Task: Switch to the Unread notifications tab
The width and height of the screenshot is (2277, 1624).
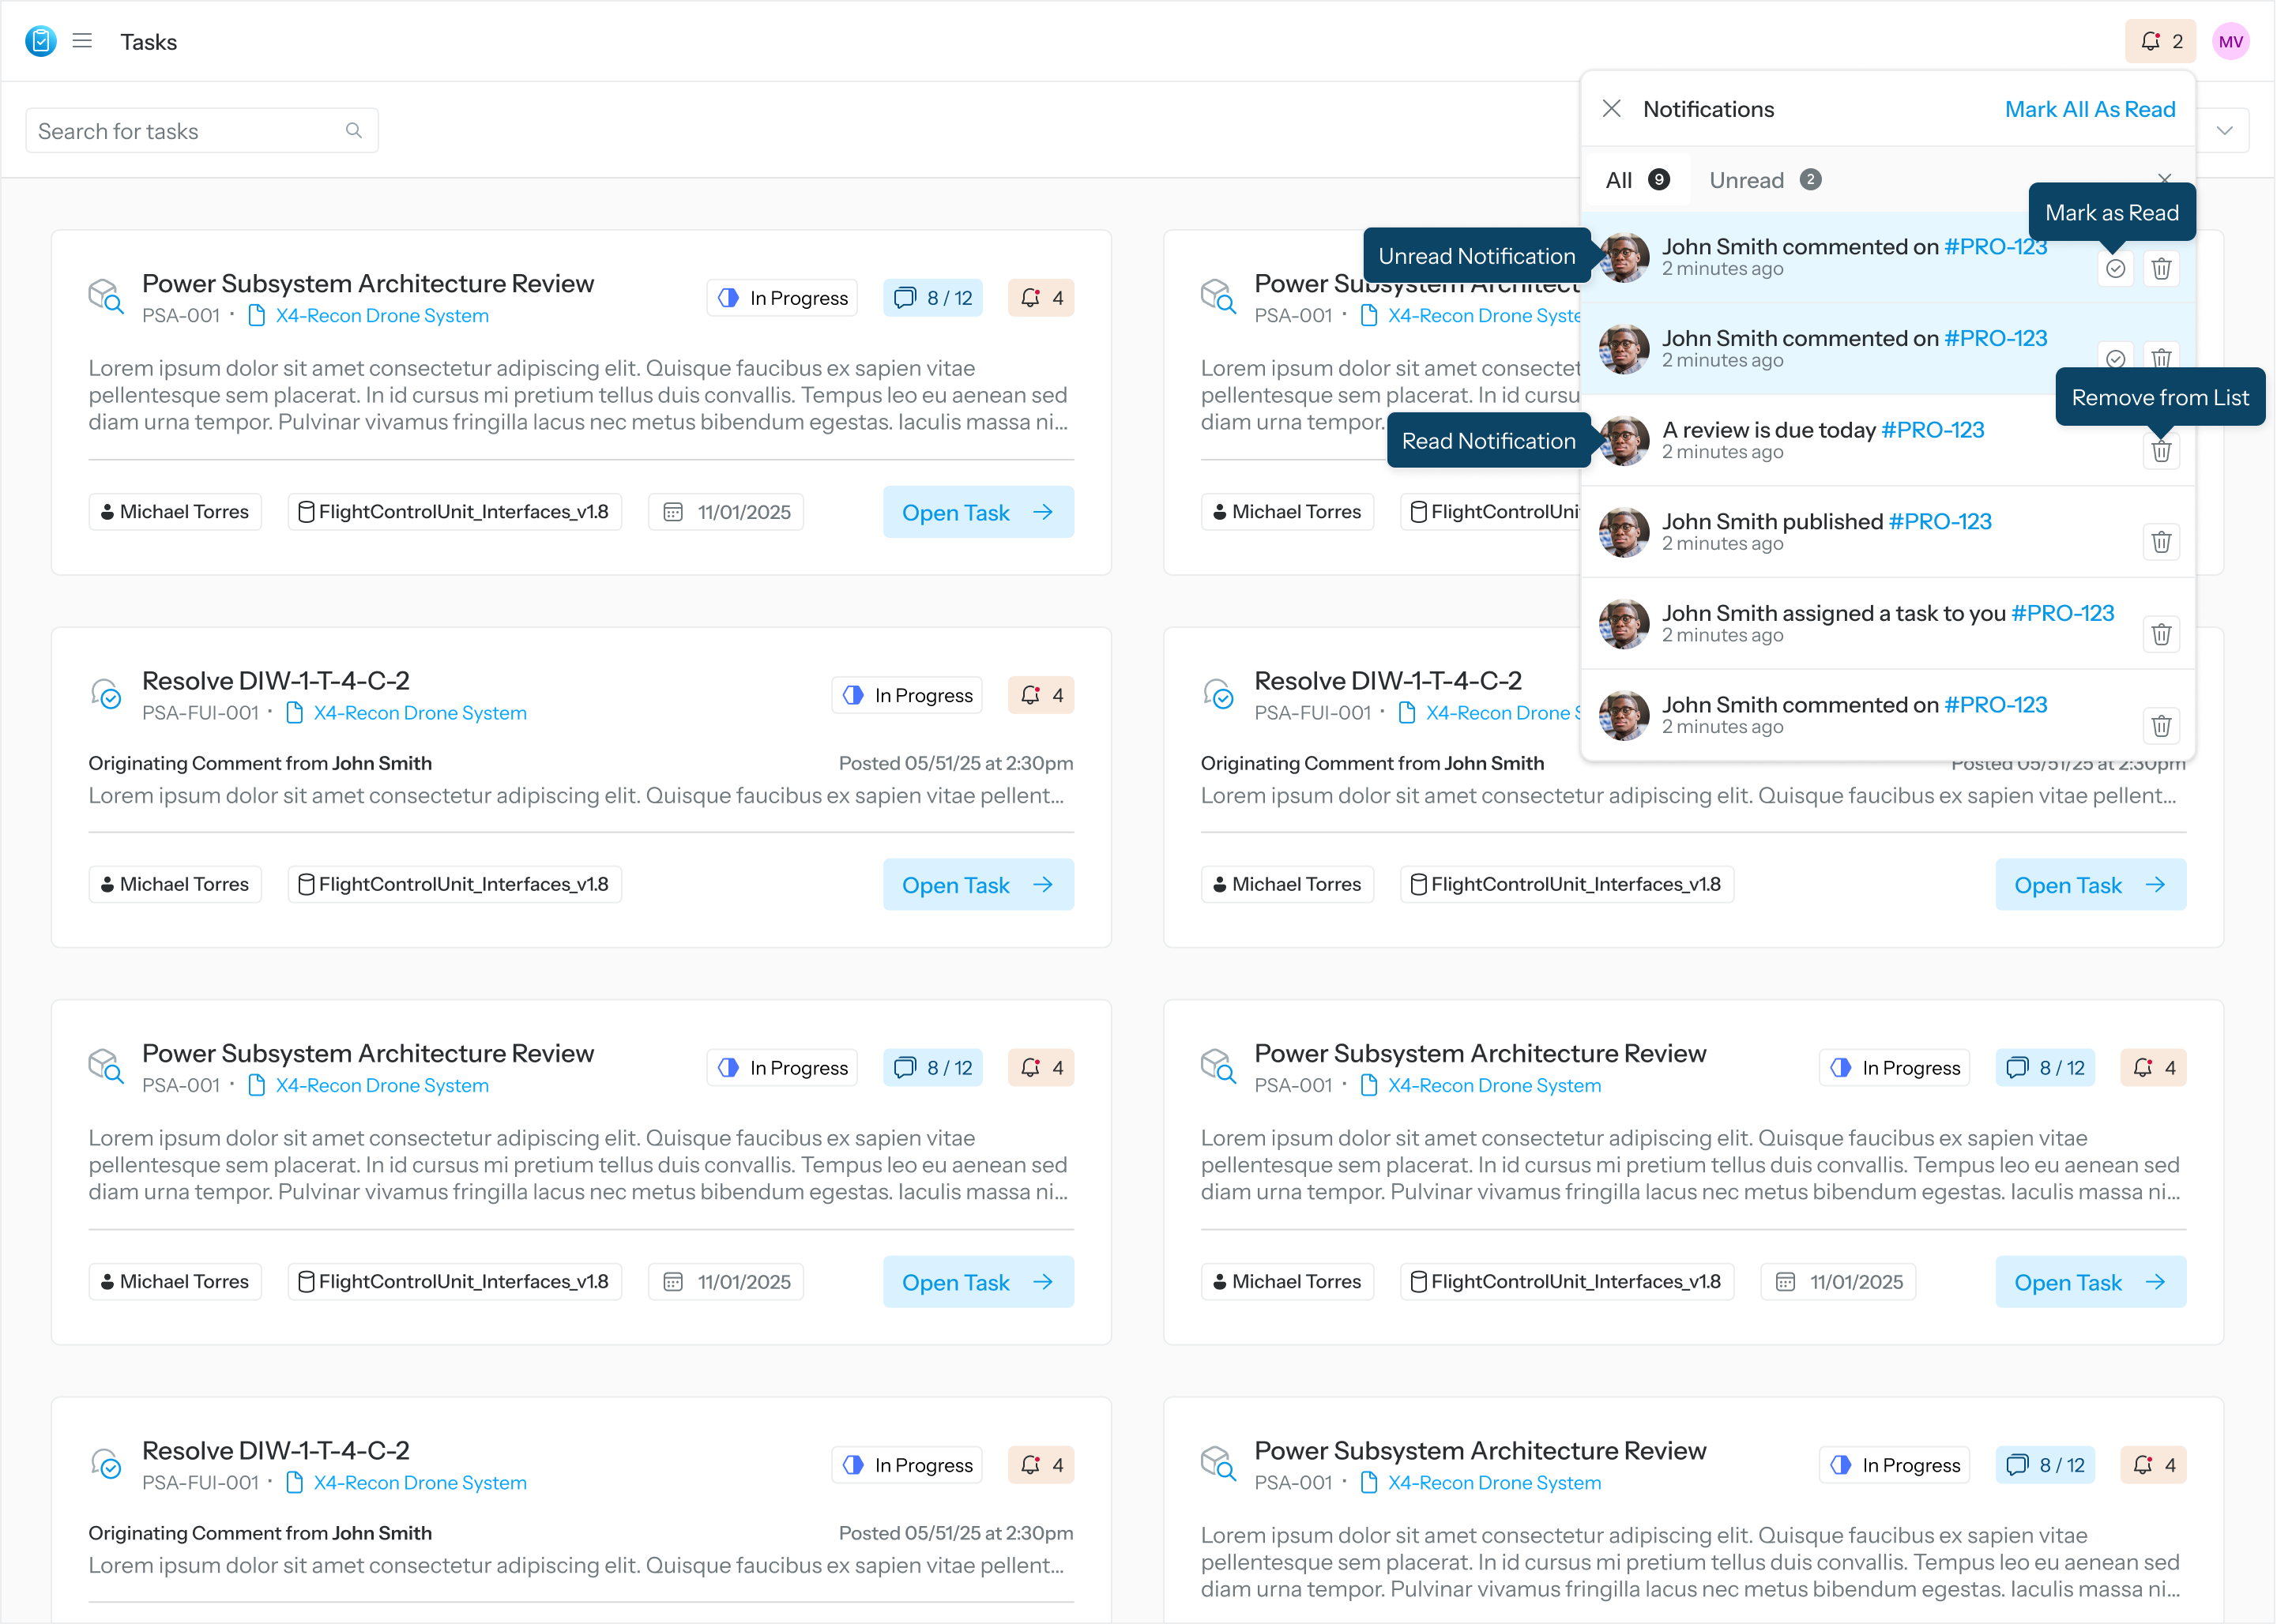Action: pos(1765,179)
